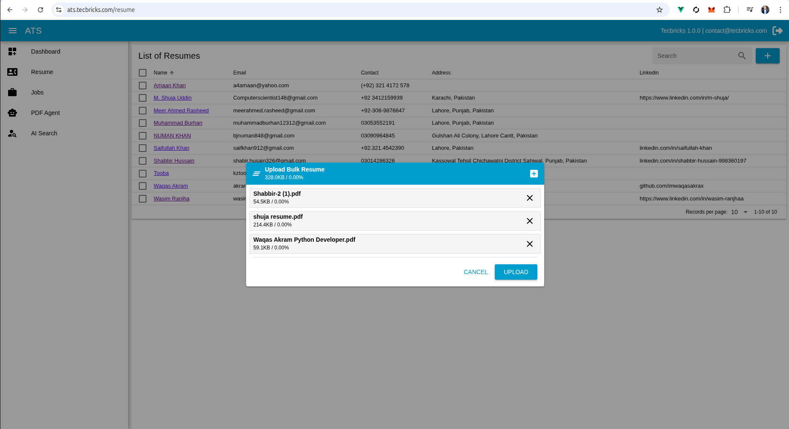Open Saifullah Khan resume link
Viewport: 789px width, 429px height.
(171, 148)
